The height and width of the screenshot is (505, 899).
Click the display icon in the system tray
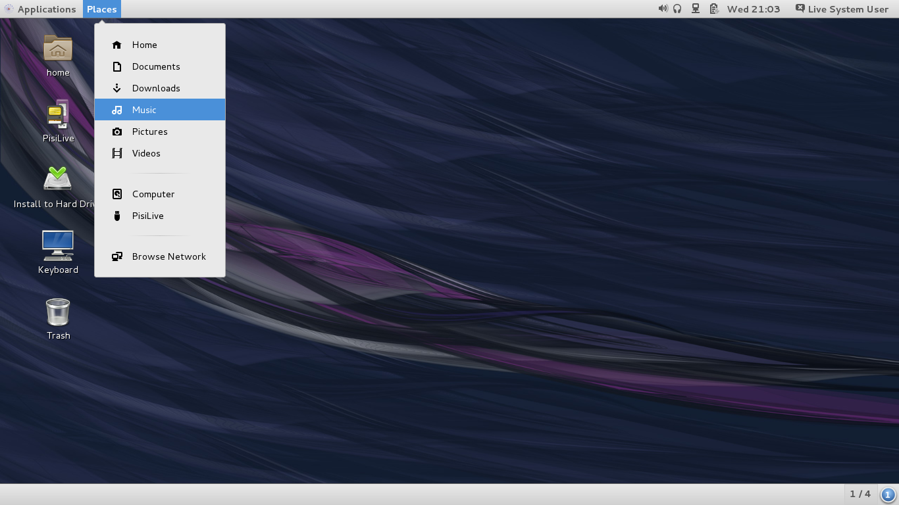coord(696,9)
